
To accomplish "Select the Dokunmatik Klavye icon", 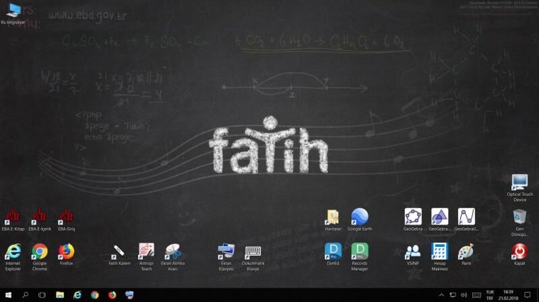I will tap(253, 258).
